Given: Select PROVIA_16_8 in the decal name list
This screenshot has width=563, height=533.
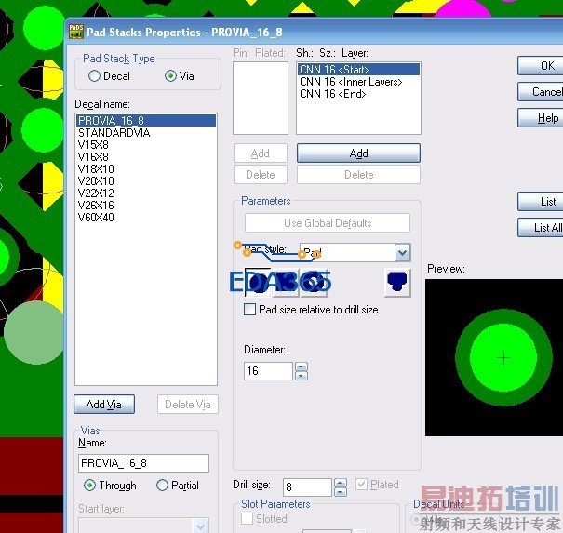Looking at the screenshot, I should 146,120.
